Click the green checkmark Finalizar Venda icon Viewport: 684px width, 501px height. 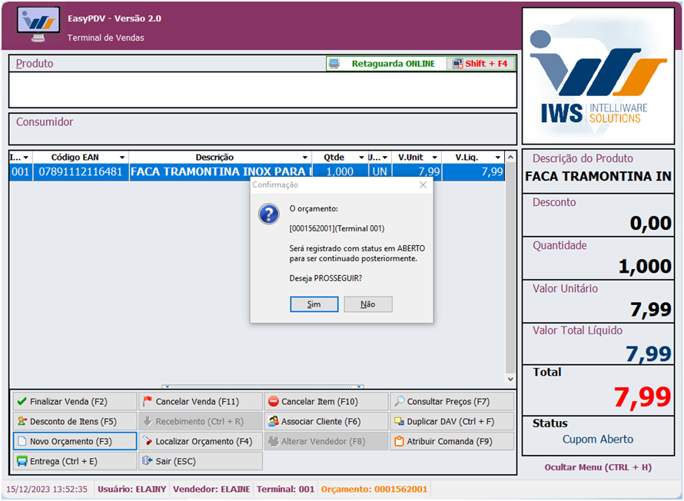click(x=22, y=402)
